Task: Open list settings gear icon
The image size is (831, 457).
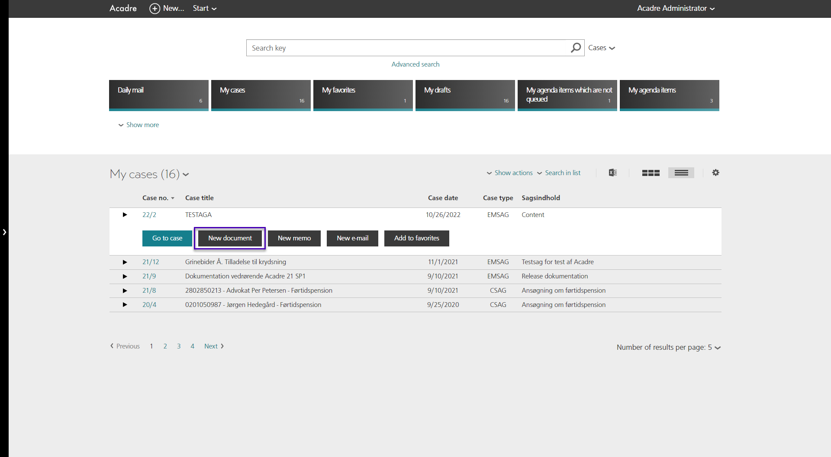Action: (x=715, y=173)
